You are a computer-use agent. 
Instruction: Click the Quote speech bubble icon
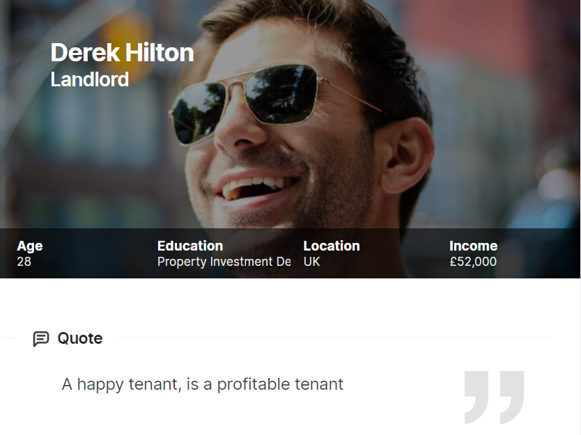coord(41,339)
